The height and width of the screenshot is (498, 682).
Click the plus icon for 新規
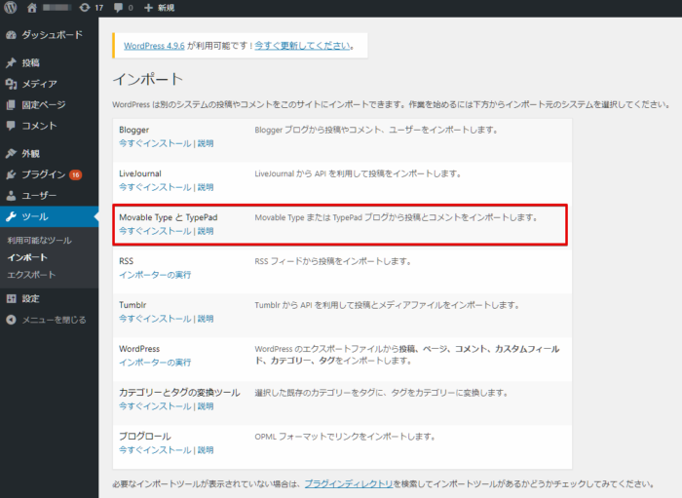148,8
